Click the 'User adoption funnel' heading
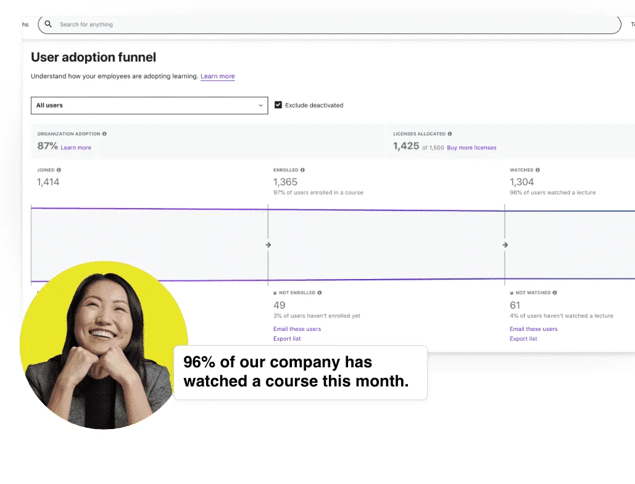This screenshot has width=635, height=484. coord(94,57)
